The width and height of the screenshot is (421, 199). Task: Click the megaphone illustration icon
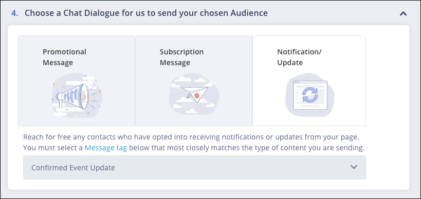[x=77, y=95]
